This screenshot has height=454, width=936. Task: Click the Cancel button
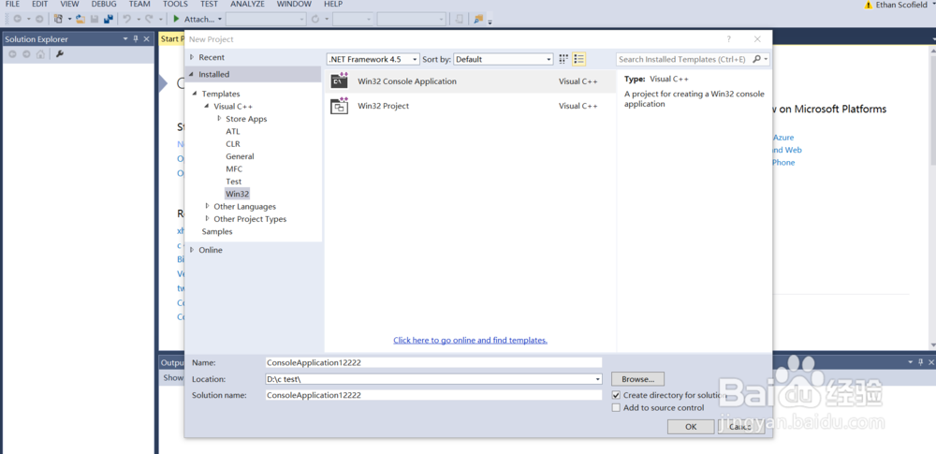click(740, 427)
